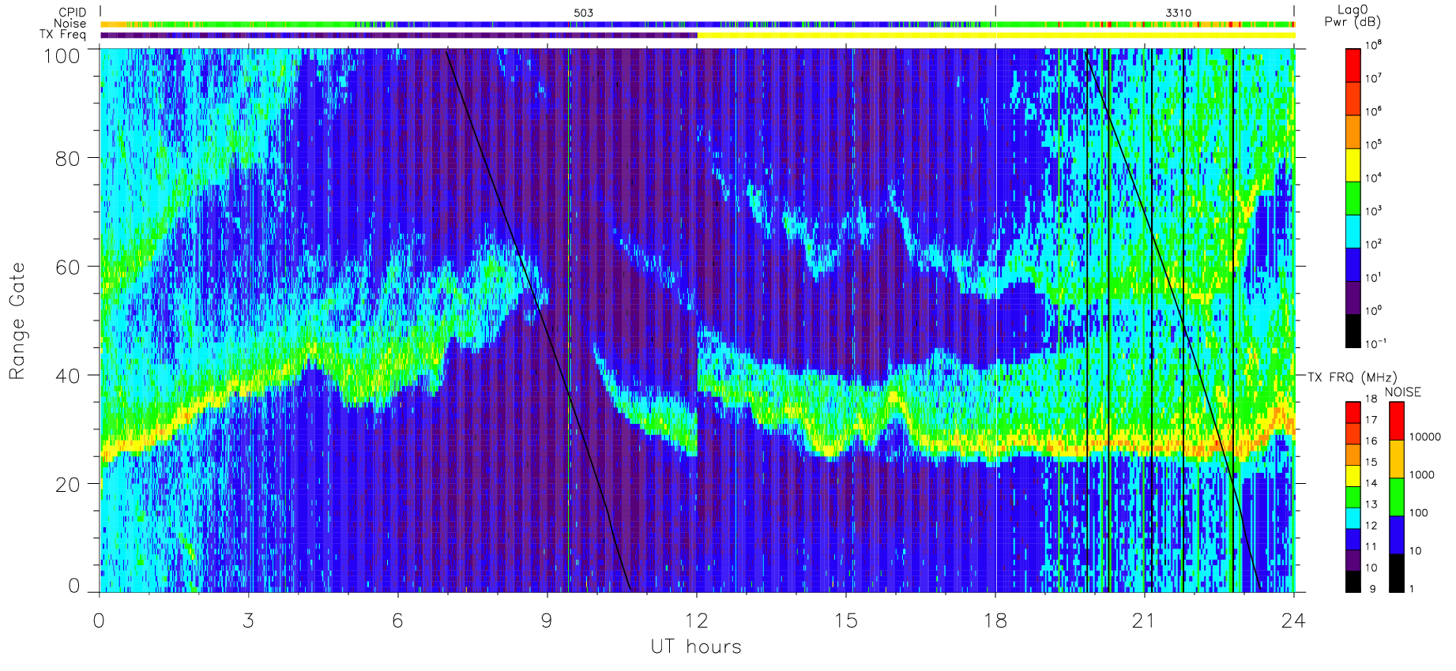Viewport: 1456px width, 671px height.
Task: Click the red top segment of power colorbar
Action: click(x=1353, y=66)
